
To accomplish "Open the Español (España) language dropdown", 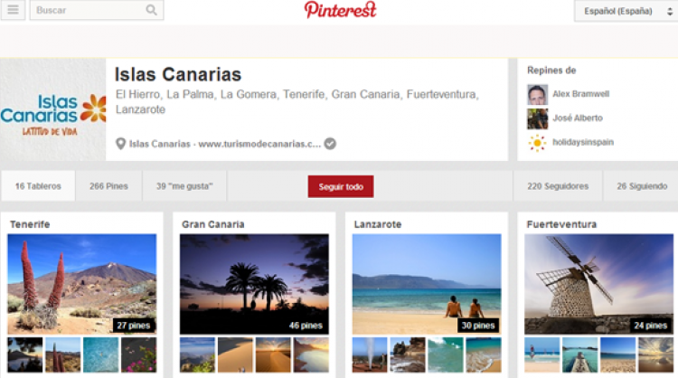I will [x=626, y=11].
